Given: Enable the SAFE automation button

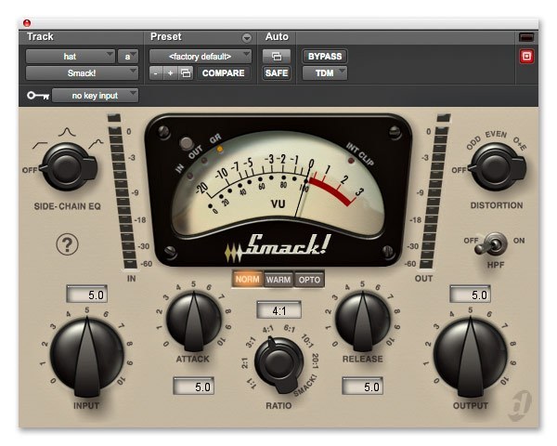Looking at the screenshot, I should tap(277, 72).
